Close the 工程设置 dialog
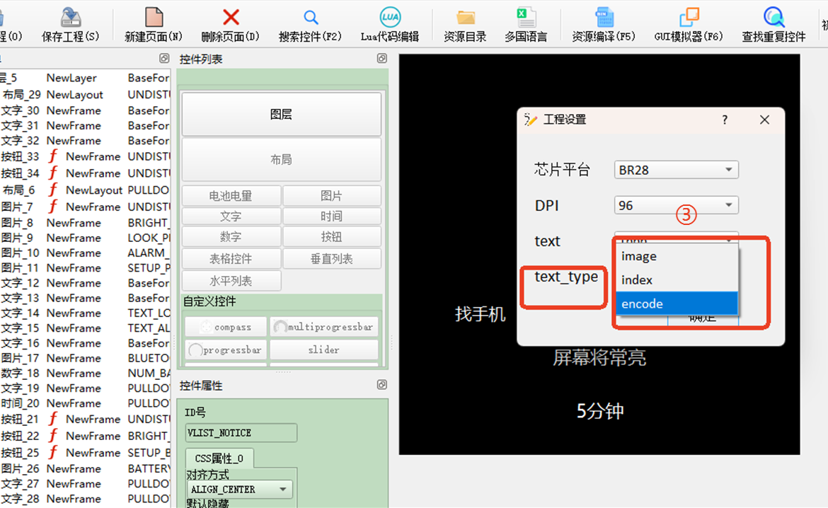Image resolution: width=828 pixels, height=508 pixels. tap(764, 120)
